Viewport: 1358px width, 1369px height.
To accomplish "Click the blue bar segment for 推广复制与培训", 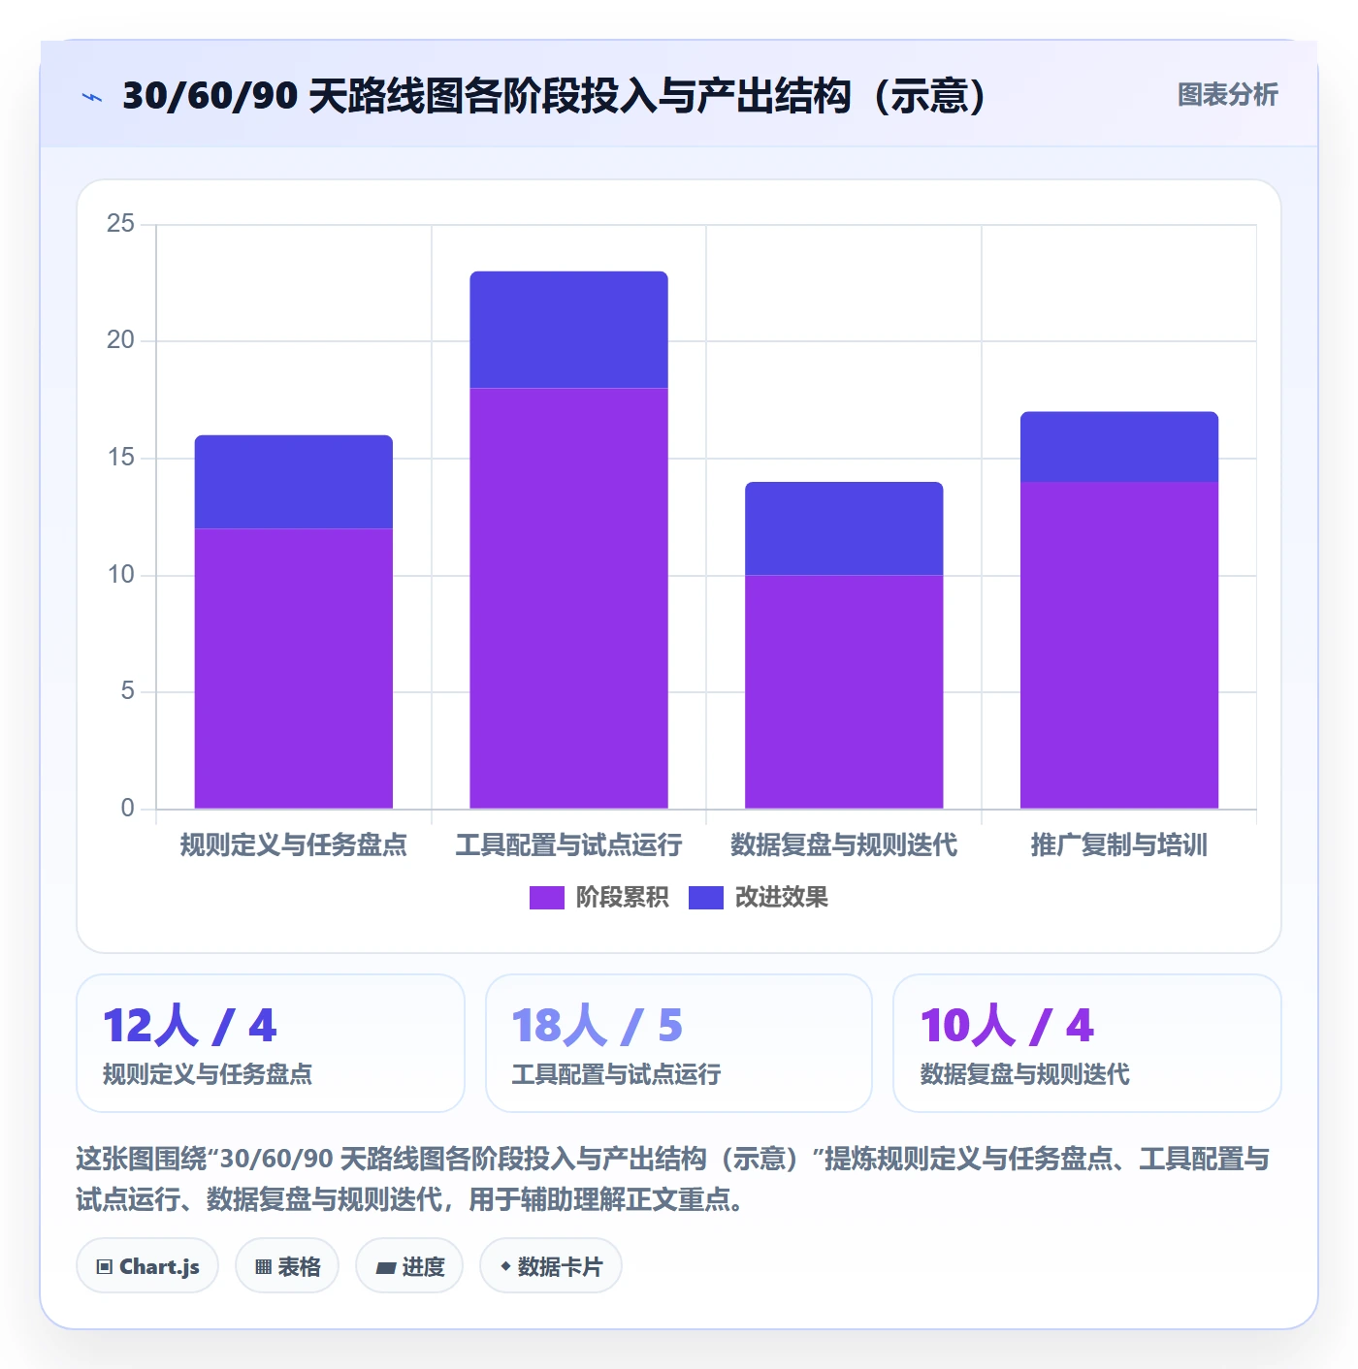I will [x=1119, y=447].
